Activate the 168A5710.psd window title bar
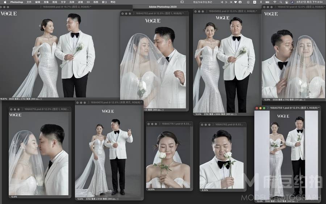 pyautogui.click(x=40, y=109)
